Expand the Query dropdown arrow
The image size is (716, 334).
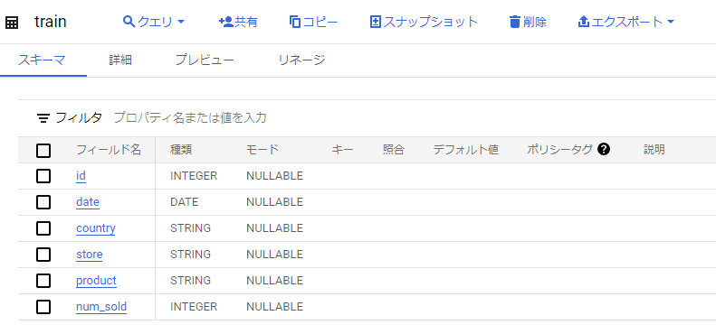click(180, 22)
